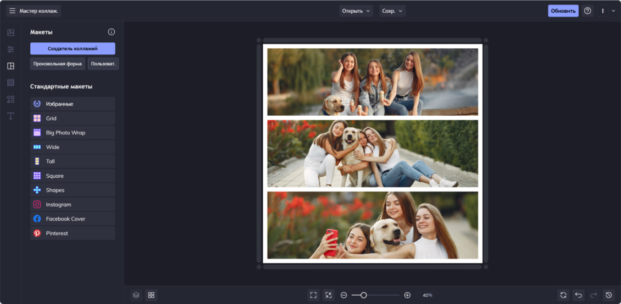Open the Instagram layouts category
Image resolution: width=621 pixels, height=304 pixels.
coord(73,204)
